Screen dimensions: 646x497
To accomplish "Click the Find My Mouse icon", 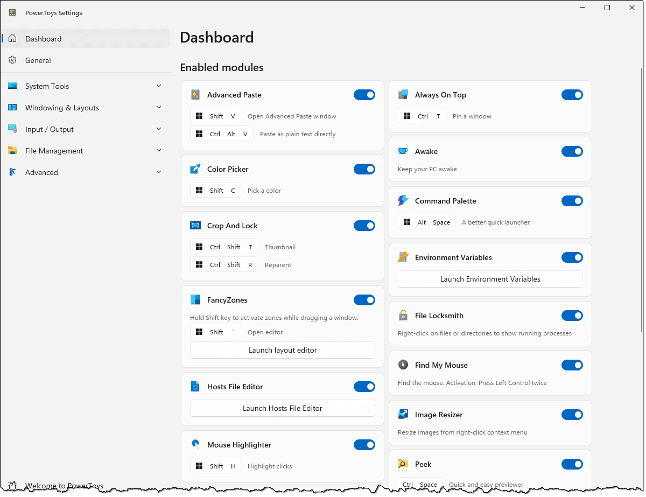I will 403,365.
